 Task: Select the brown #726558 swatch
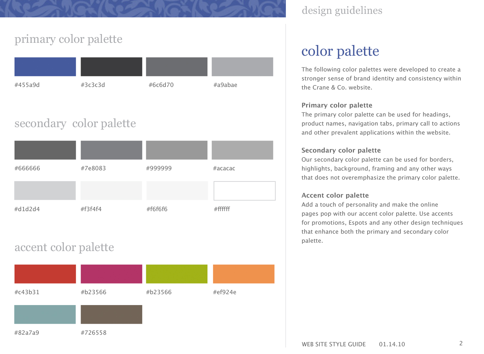[111, 314]
